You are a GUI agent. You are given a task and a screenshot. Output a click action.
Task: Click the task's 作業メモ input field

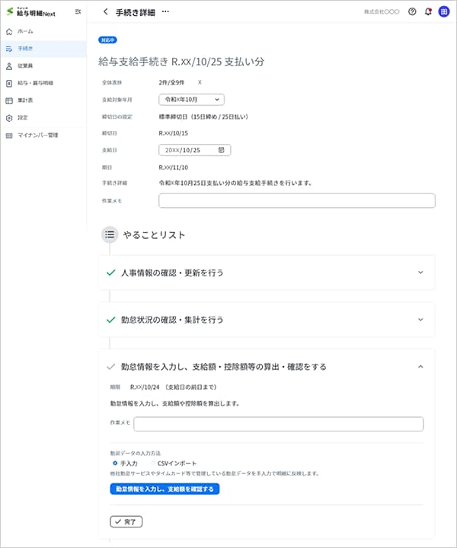point(278,424)
